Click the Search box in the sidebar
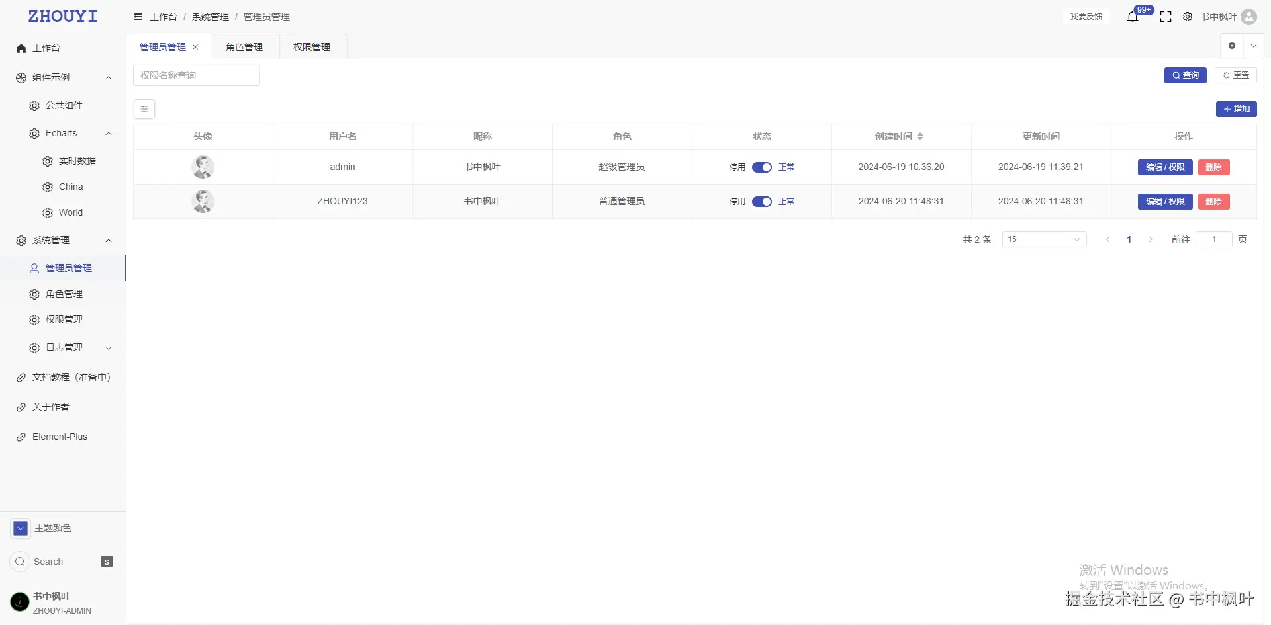The width and height of the screenshot is (1271, 625). coord(62,562)
